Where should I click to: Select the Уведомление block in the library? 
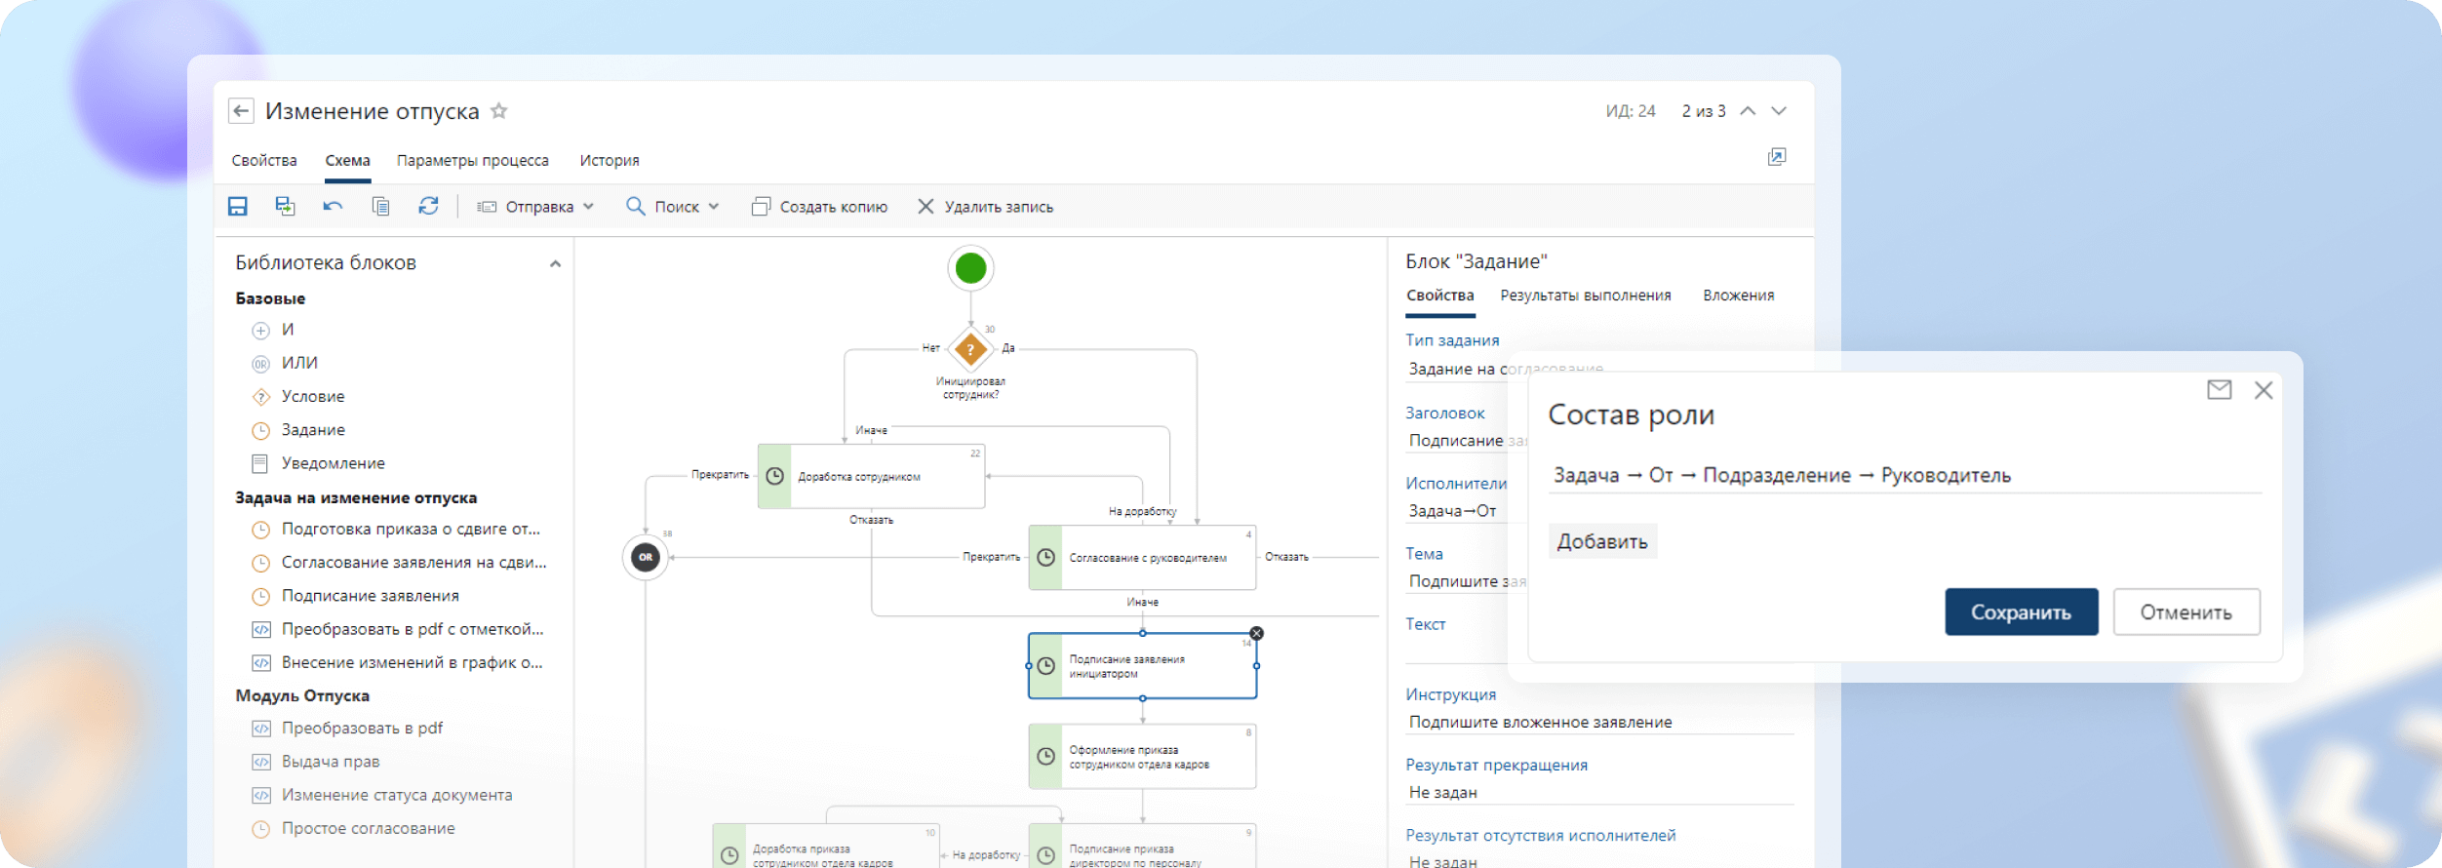(x=318, y=463)
